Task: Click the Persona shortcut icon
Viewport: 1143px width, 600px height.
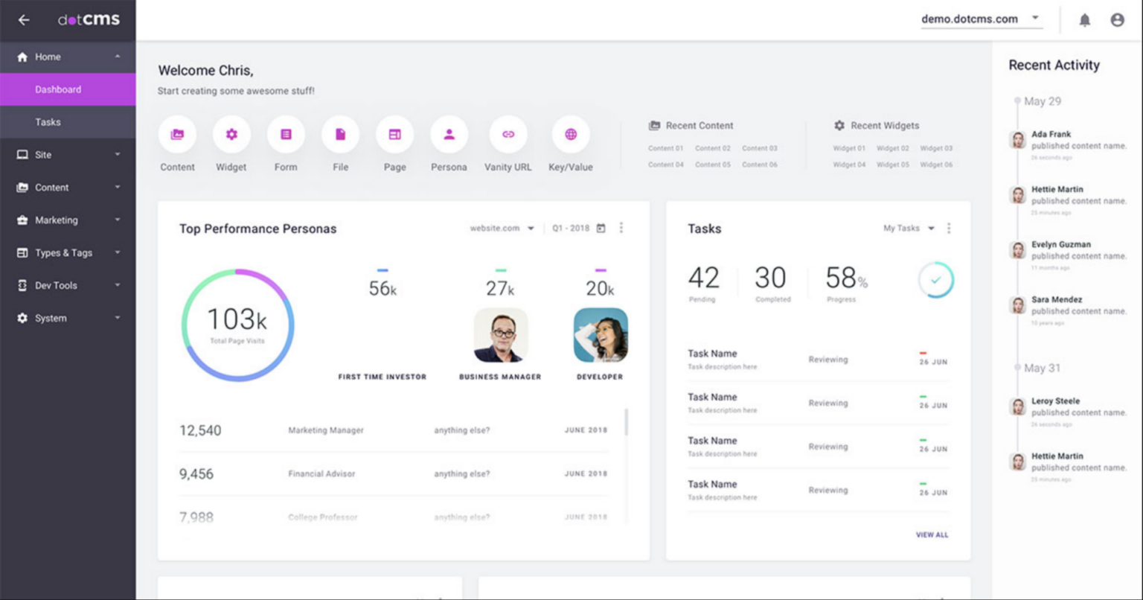Action: (x=449, y=135)
